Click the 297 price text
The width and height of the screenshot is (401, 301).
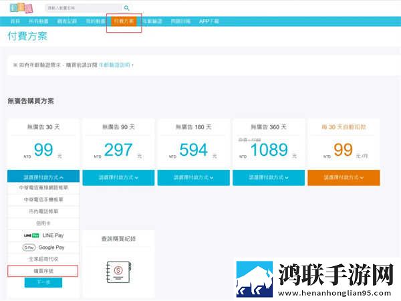pos(118,150)
